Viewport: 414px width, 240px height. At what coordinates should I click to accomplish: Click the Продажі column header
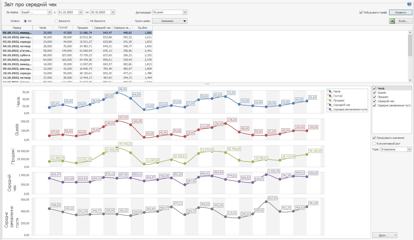pos(83,28)
